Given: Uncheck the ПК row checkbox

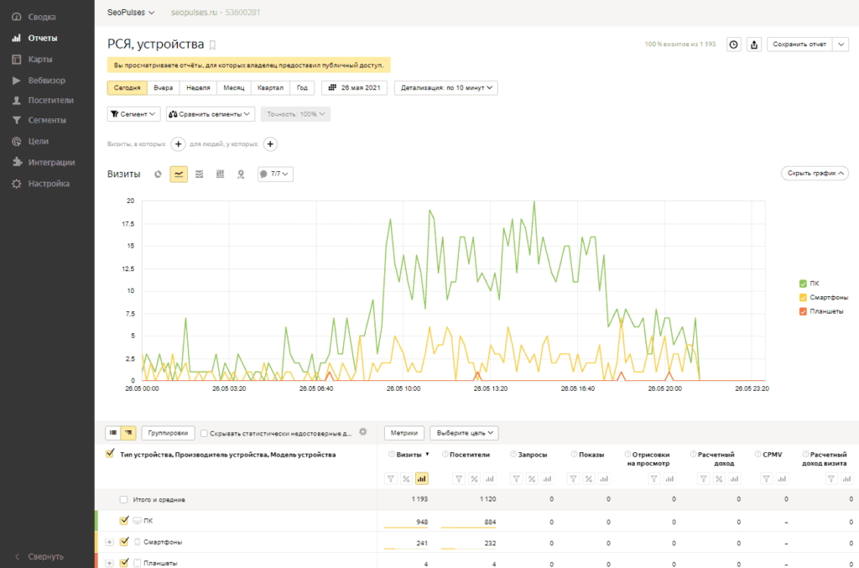Looking at the screenshot, I should coord(124,520).
